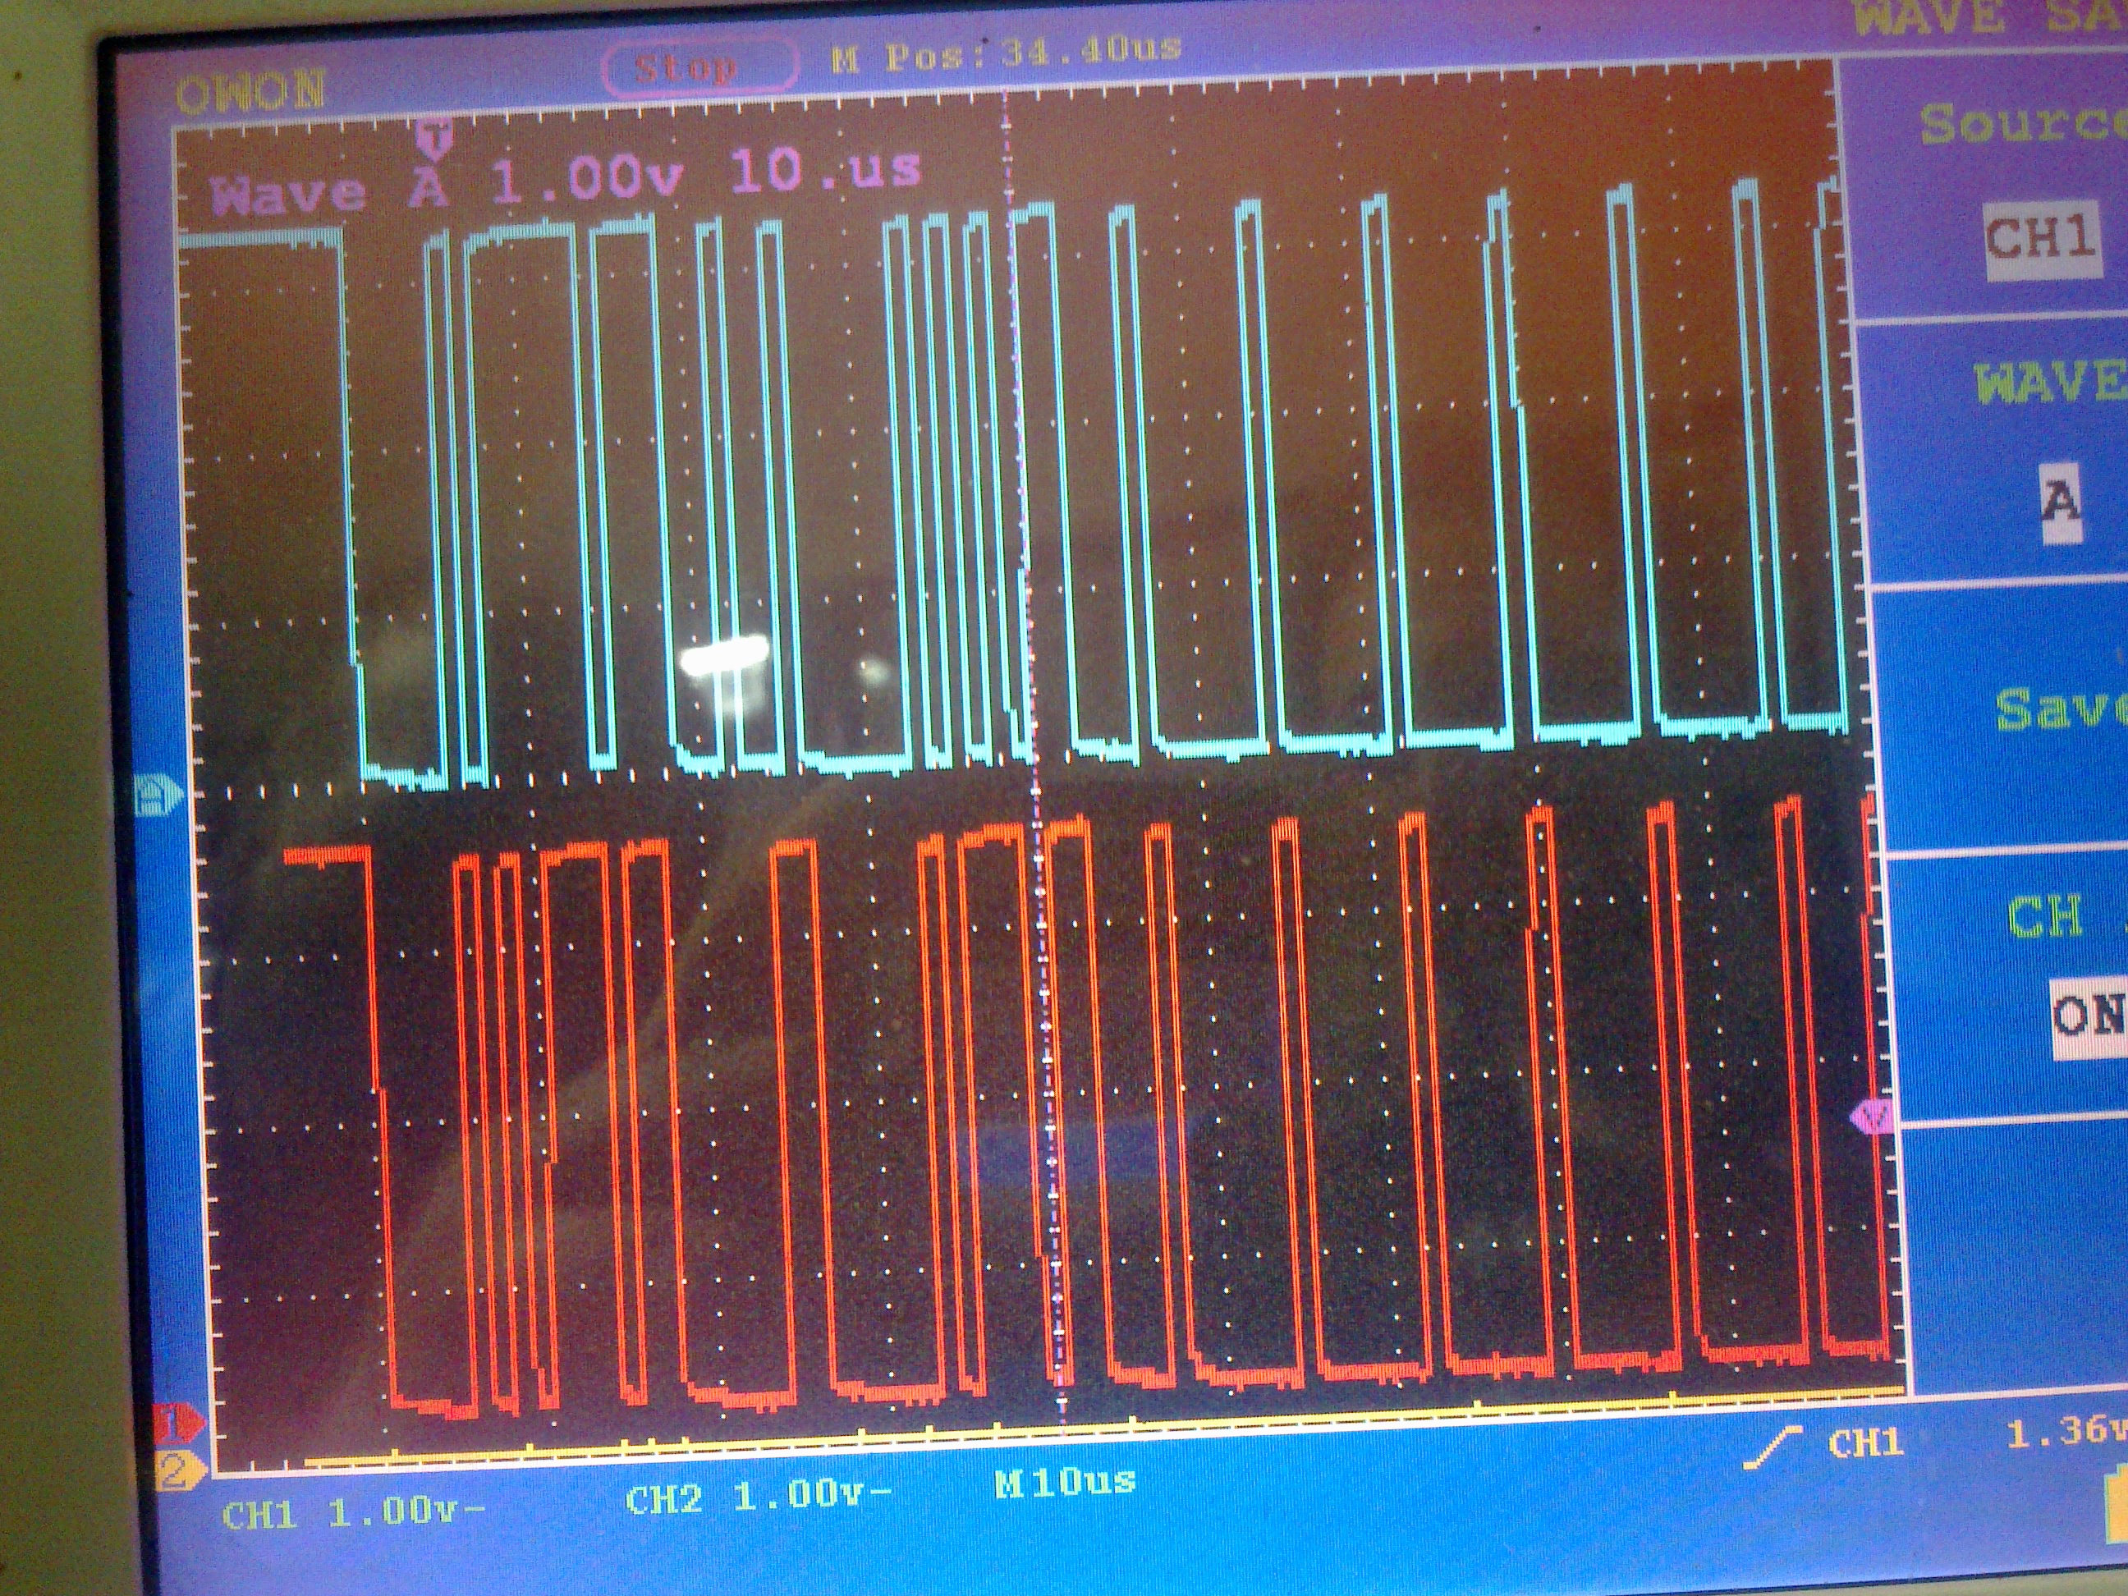This screenshot has width=2128, height=1596.
Task: Click the M Pos 34.40us readout
Action: point(1006,56)
